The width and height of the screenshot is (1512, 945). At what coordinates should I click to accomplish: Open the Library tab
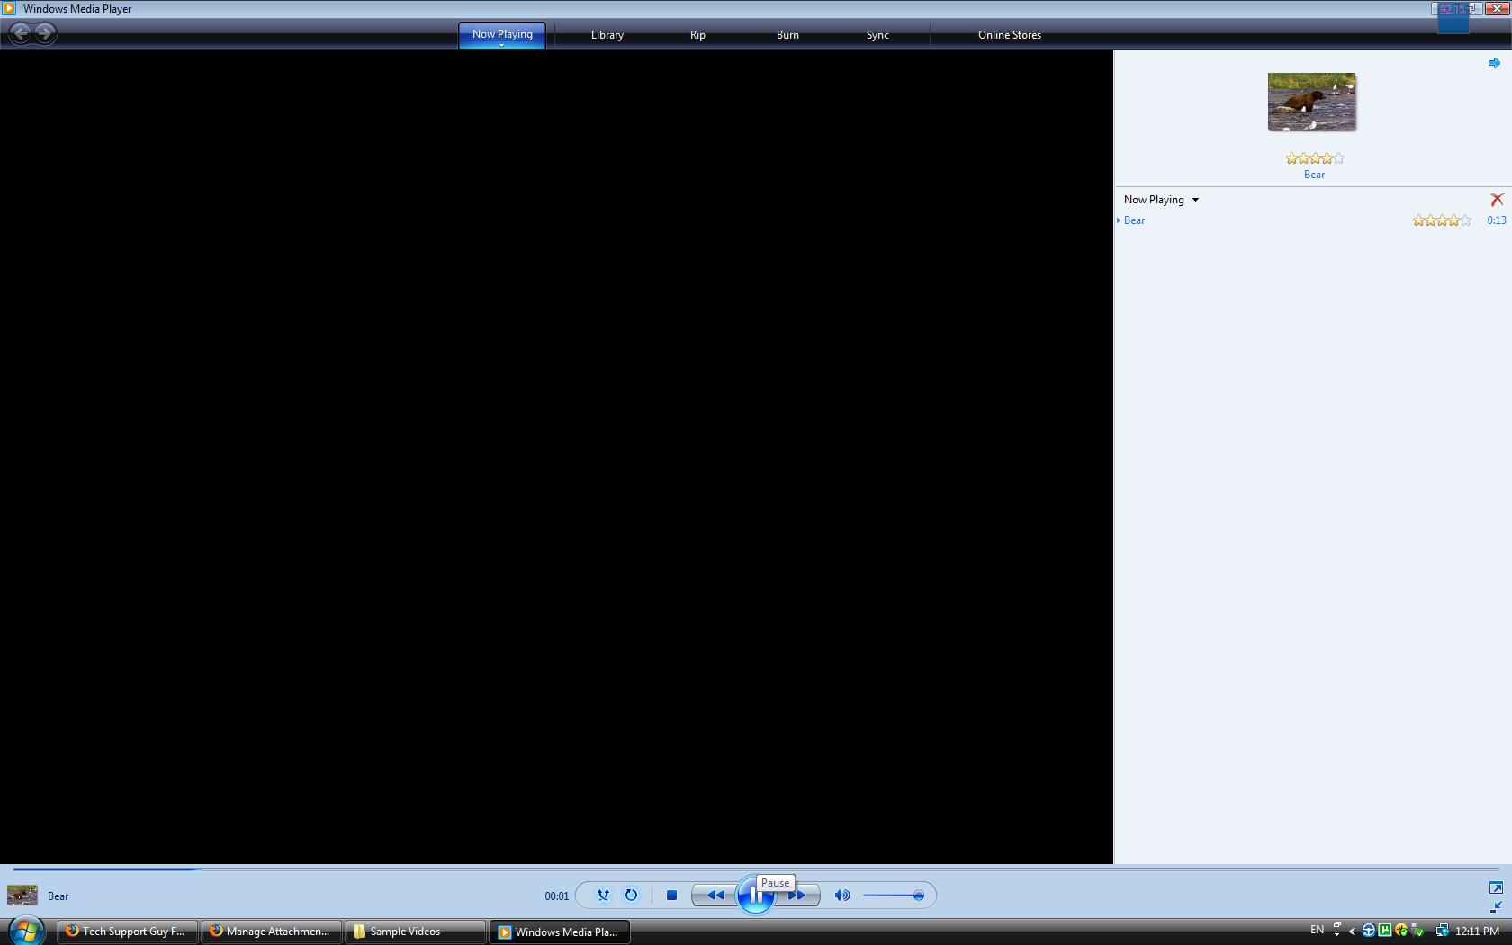[607, 35]
